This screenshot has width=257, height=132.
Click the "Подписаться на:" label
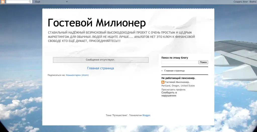(56, 75)
